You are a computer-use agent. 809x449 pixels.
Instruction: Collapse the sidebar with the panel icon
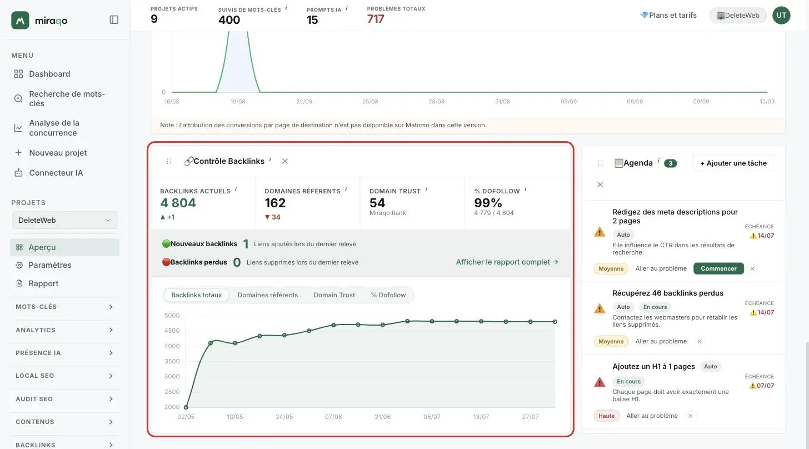[114, 20]
